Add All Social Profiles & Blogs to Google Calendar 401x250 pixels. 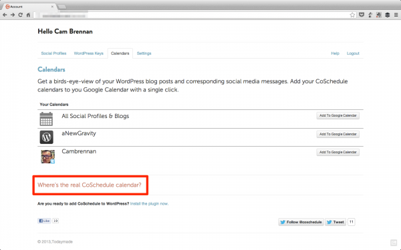point(338,115)
